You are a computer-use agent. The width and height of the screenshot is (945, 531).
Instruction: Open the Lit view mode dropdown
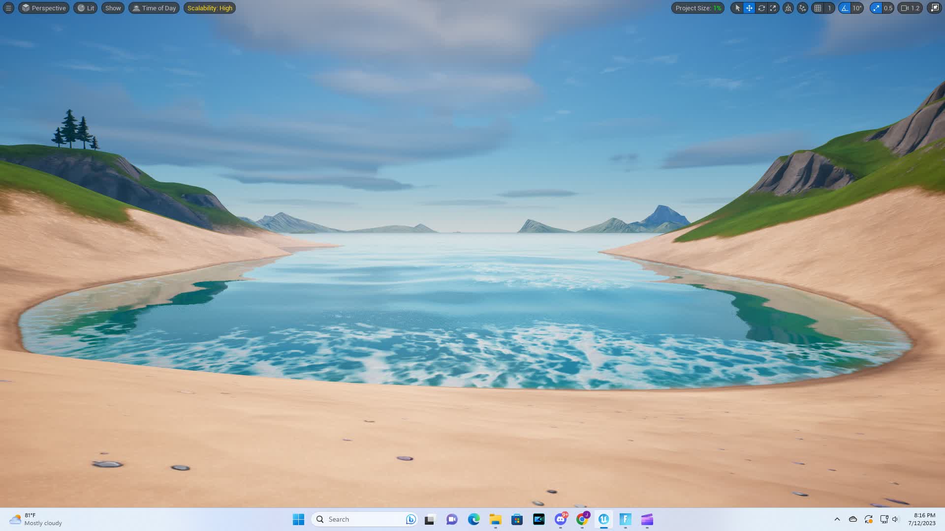click(85, 8)
